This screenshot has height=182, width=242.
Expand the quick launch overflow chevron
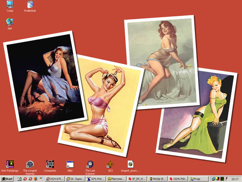[41, 179]
